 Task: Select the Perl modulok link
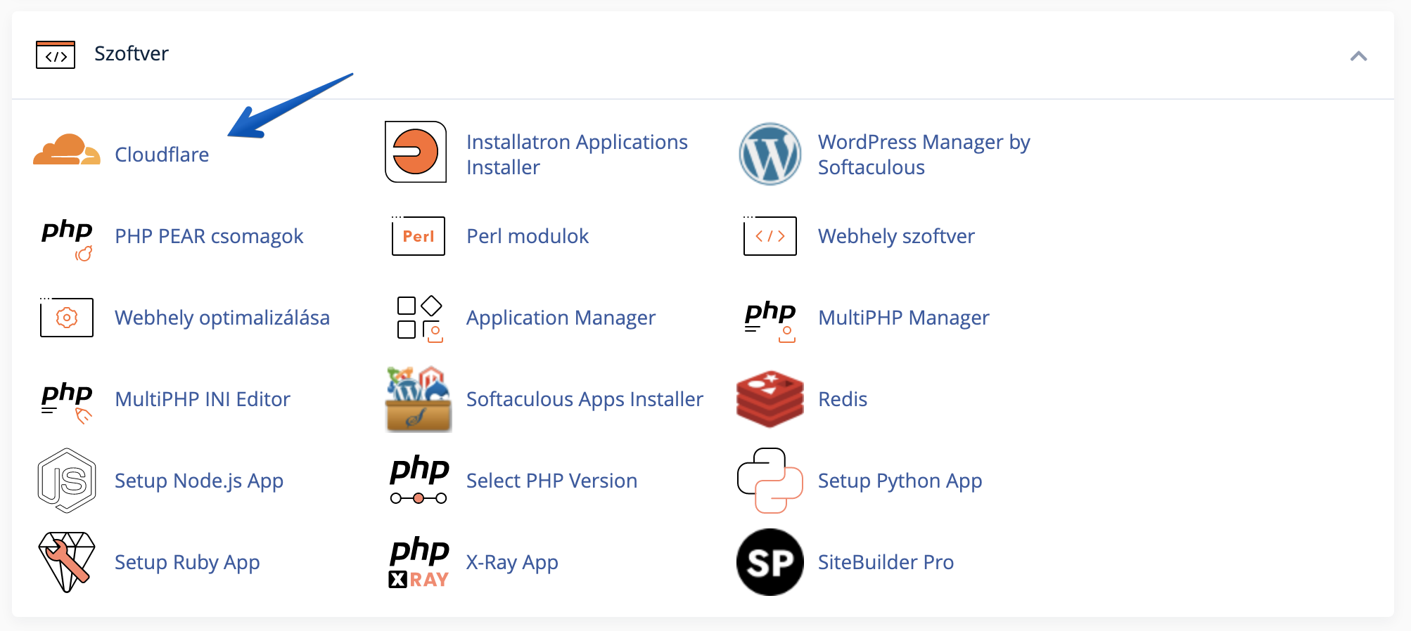[528, 236]
